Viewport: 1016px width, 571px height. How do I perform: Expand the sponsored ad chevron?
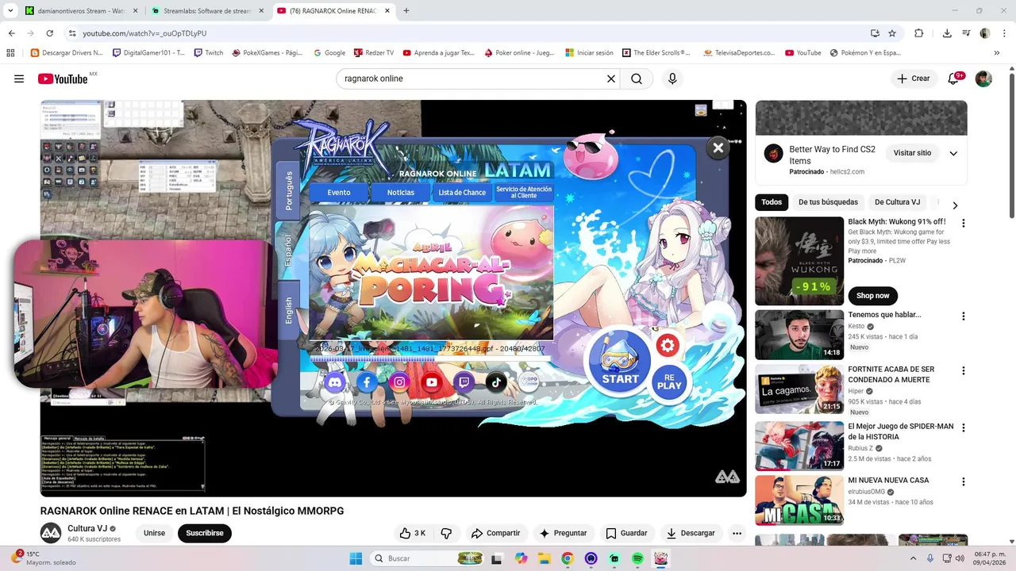[953, 153]
